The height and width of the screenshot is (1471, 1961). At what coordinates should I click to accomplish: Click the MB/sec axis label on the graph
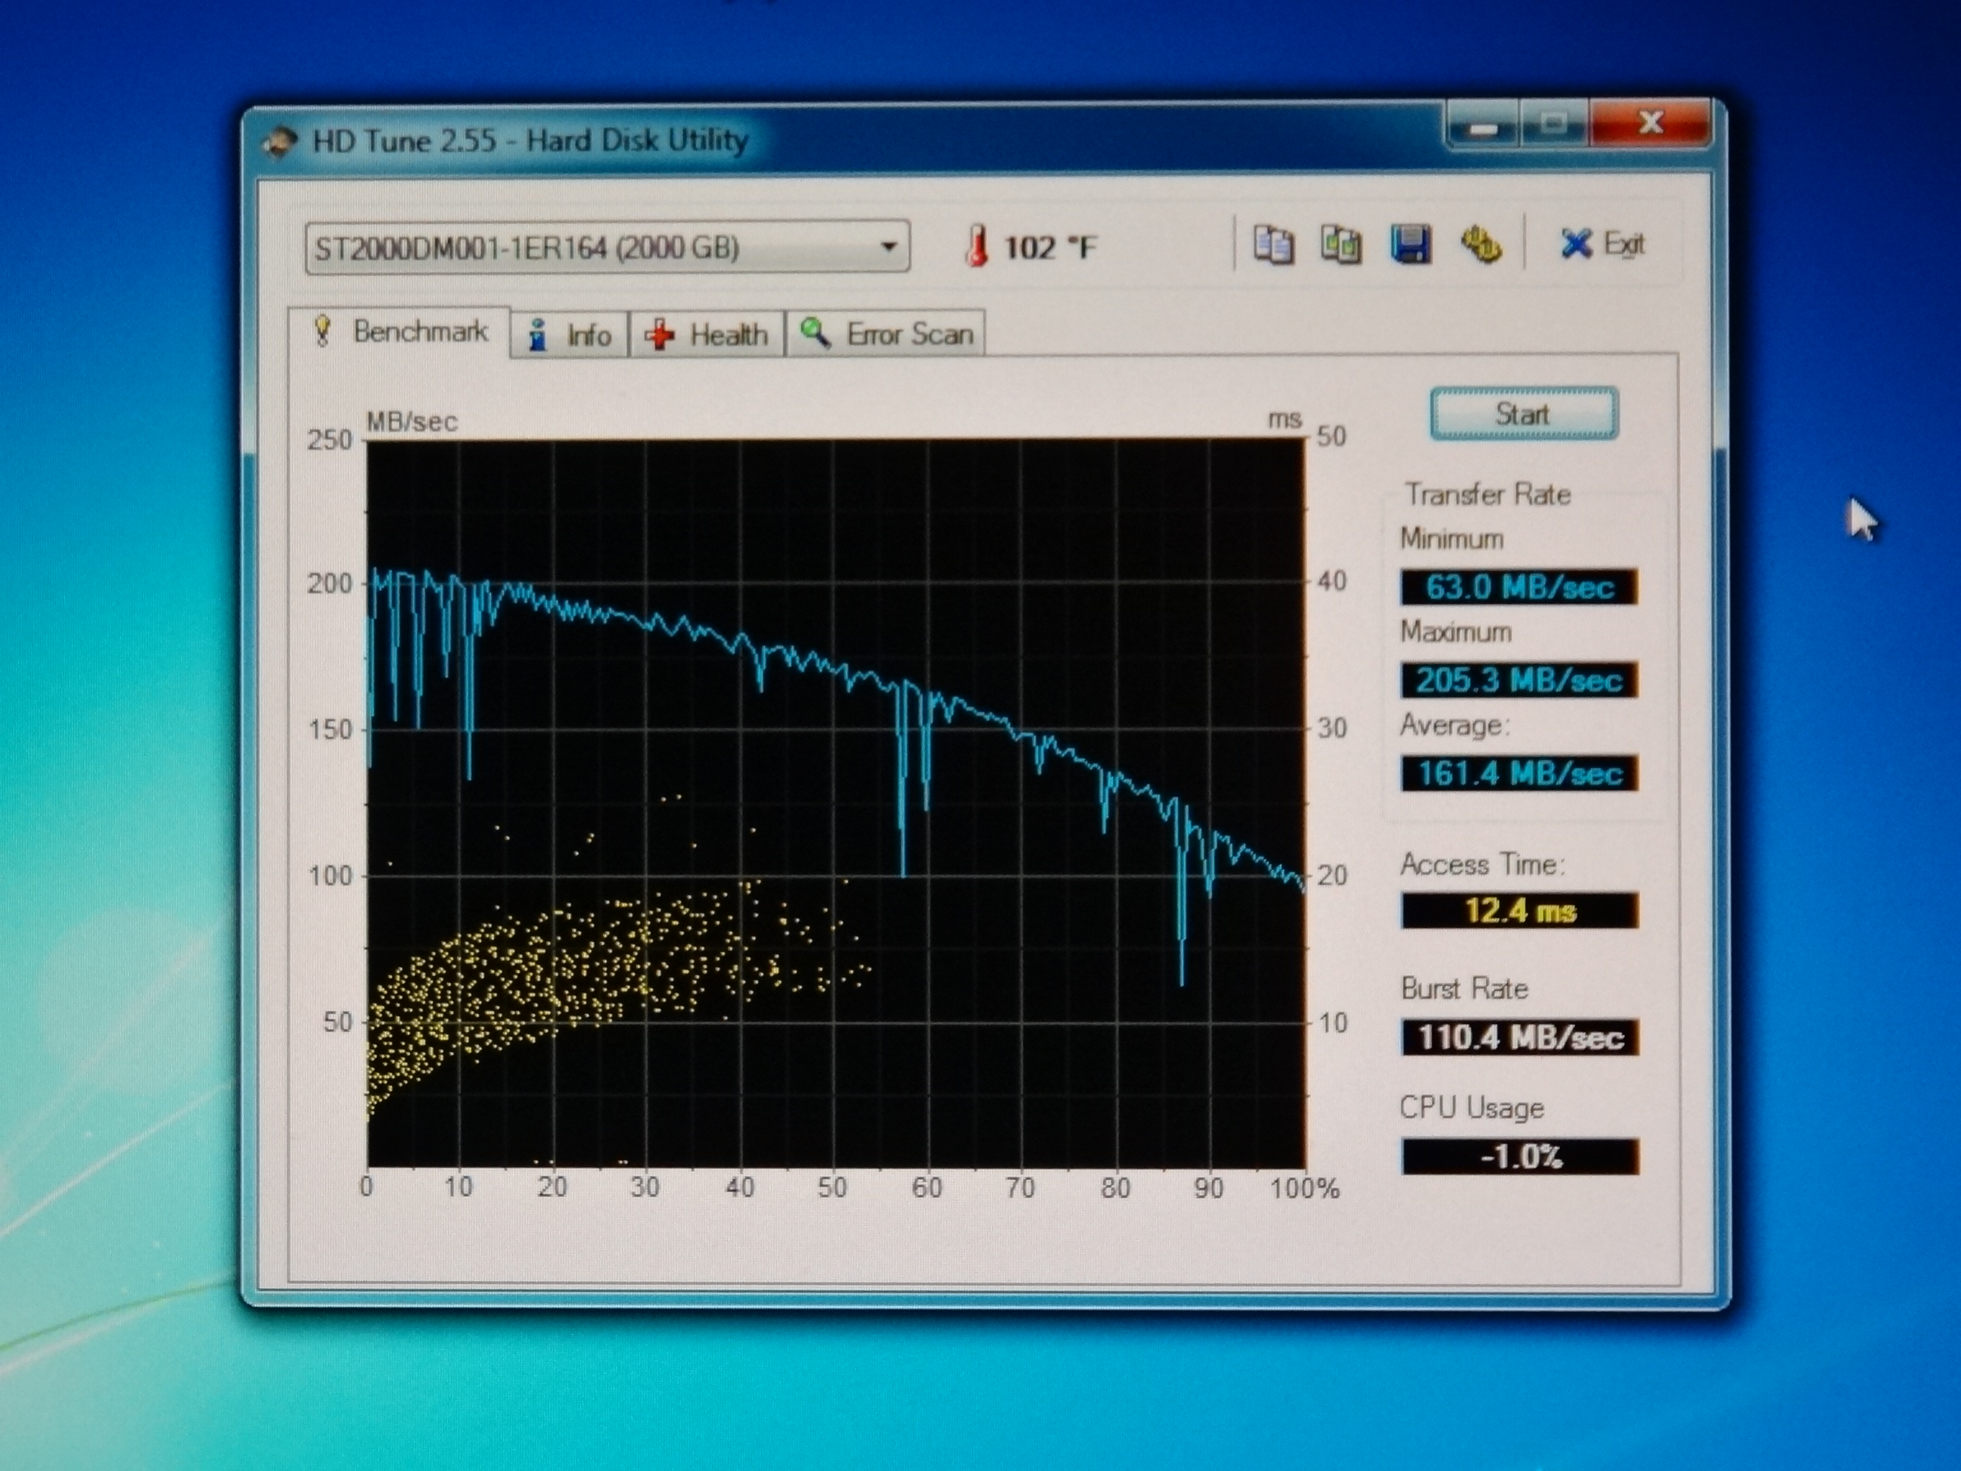click(x=412, y=421)
